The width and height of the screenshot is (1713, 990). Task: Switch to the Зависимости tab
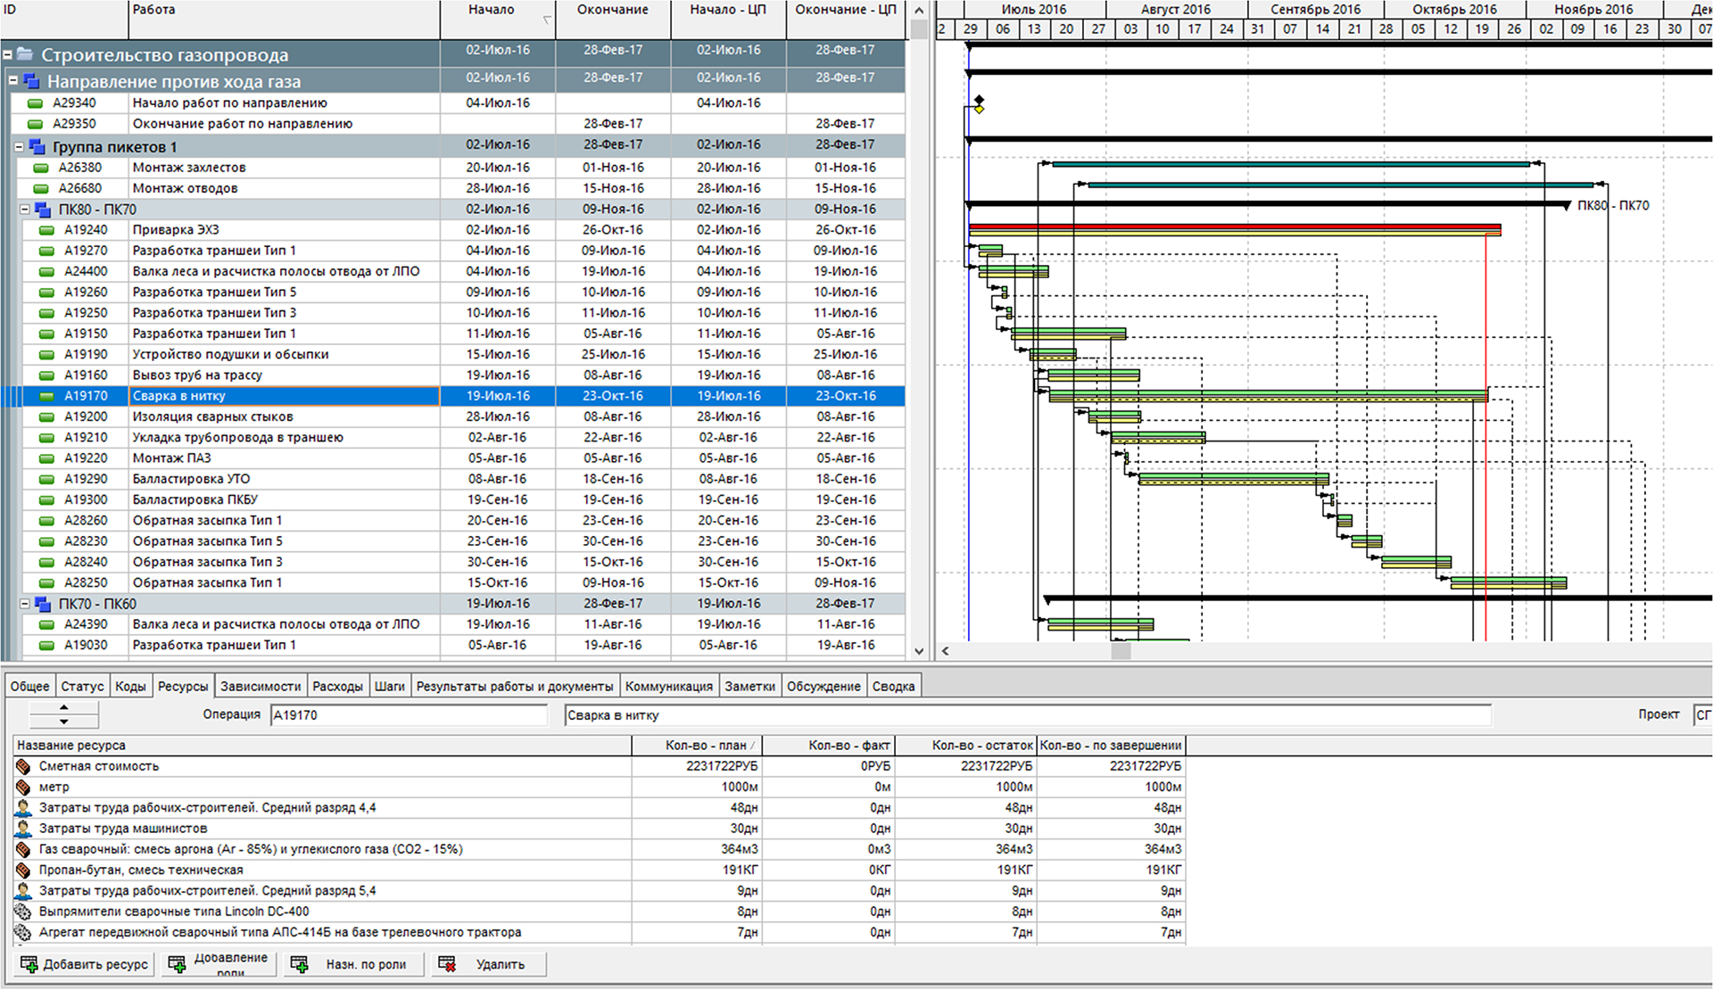261,686
